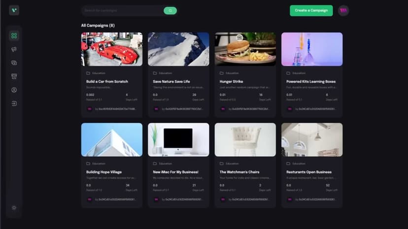Open the restaurant interior campaign image
The height and width of the screenshot is (229, 408).
coord(312,140)
